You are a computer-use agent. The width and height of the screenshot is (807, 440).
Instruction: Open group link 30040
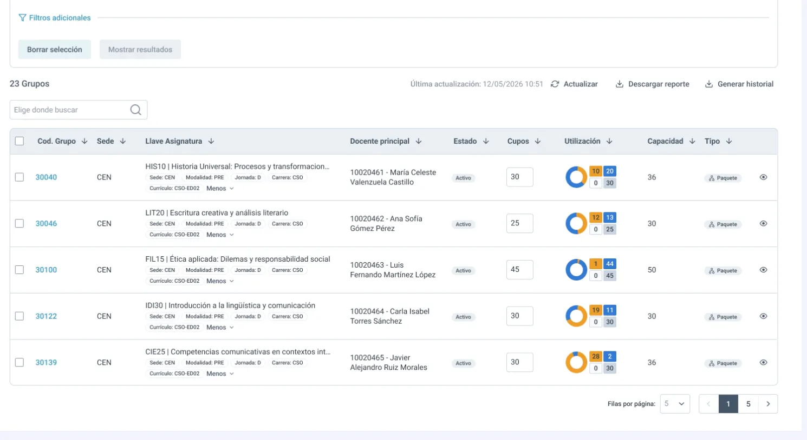[x=46, y=177]
